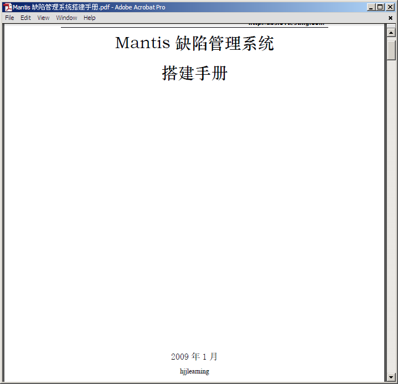Open the Edit menu
The height and width of the screenshot is (384, 398).
click(25, 18)
